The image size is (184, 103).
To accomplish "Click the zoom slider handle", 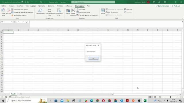I will click(170, 97).
